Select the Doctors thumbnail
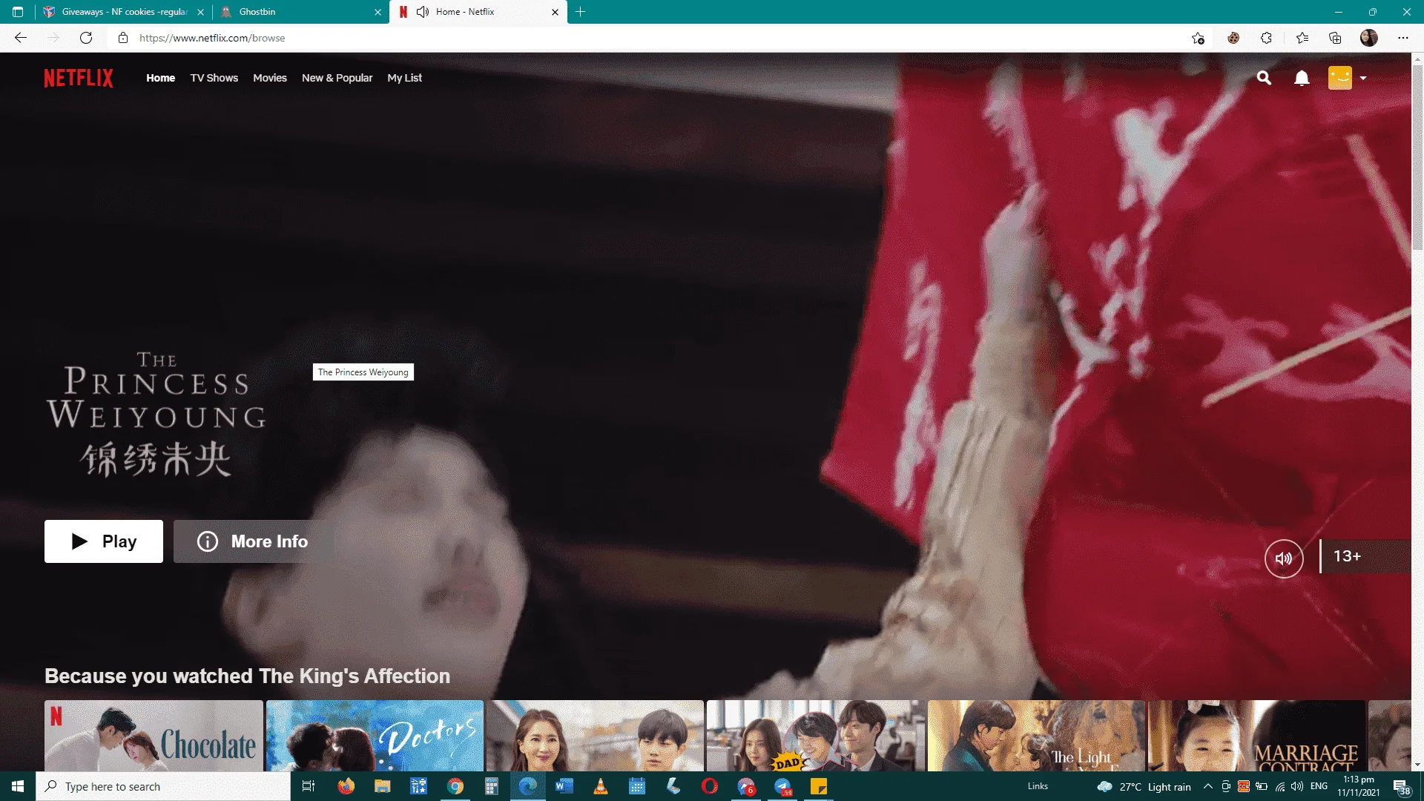The width and height of the screenshot is (1424, 801). coord(375,736)
